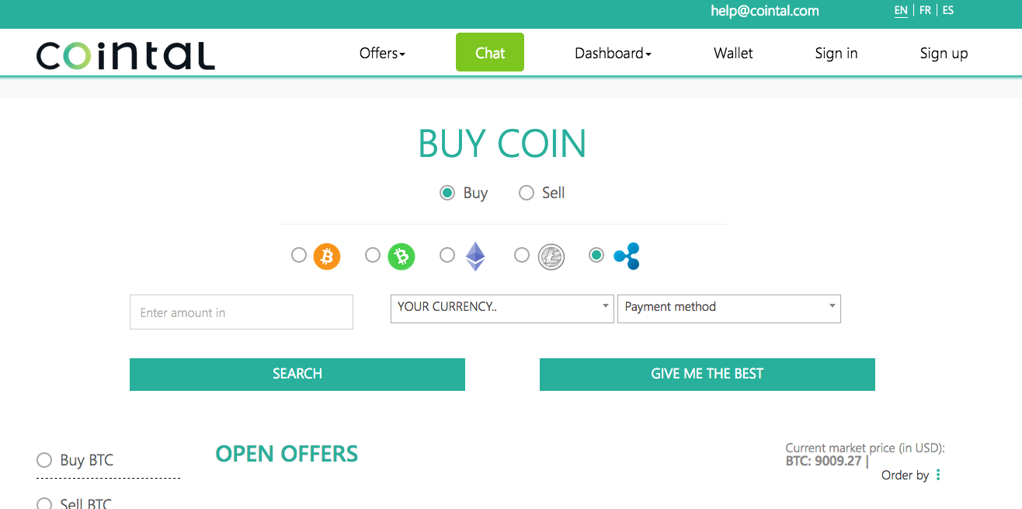Click the SEARCH button
The width and height of the screenshot is (1022, 509).
pos(297,374)
